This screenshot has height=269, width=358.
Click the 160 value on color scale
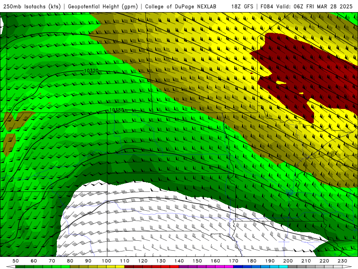click(215, 261)
